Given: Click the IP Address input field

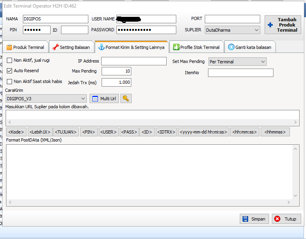Looking at the screenshot, I should [x=134, y=61].
